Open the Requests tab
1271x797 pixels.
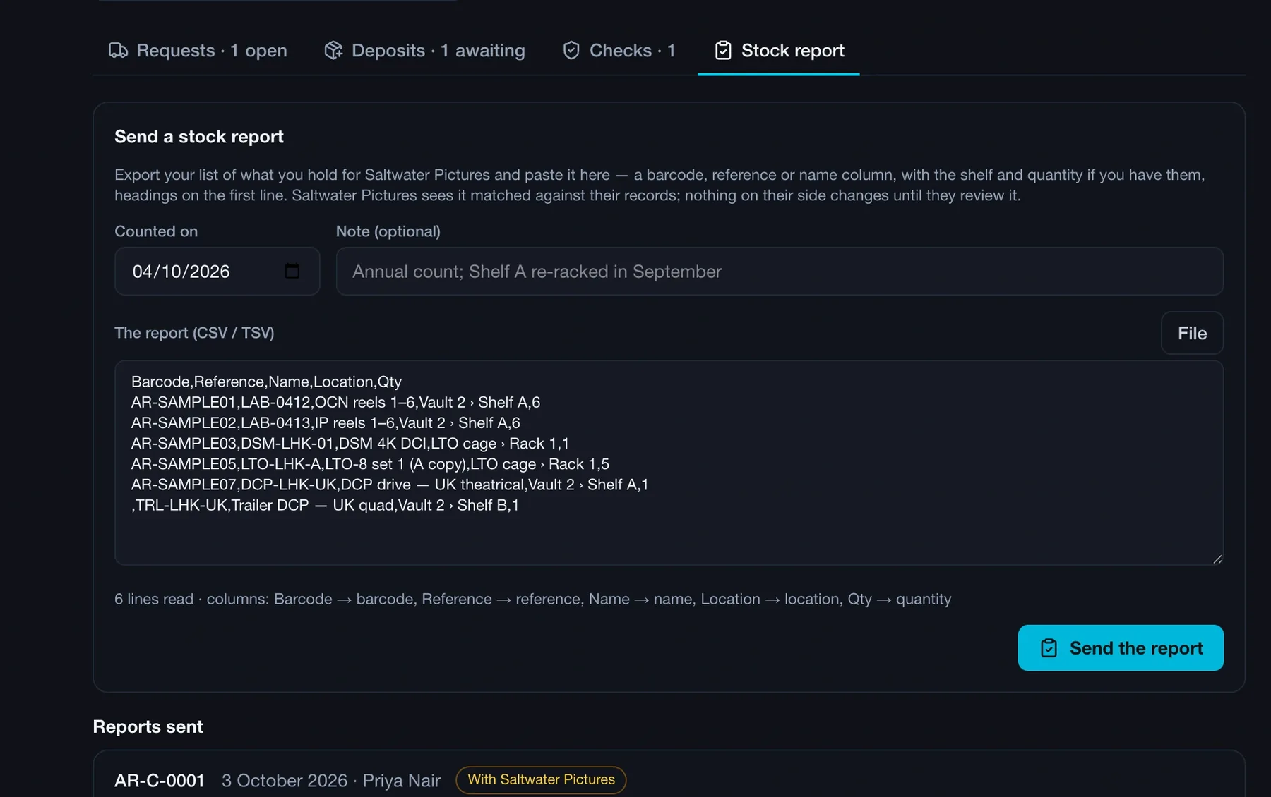[198, 50]
